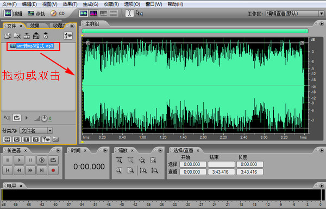
Task: Click the preview play arrow in Files panel
Action: pos(27,118)
